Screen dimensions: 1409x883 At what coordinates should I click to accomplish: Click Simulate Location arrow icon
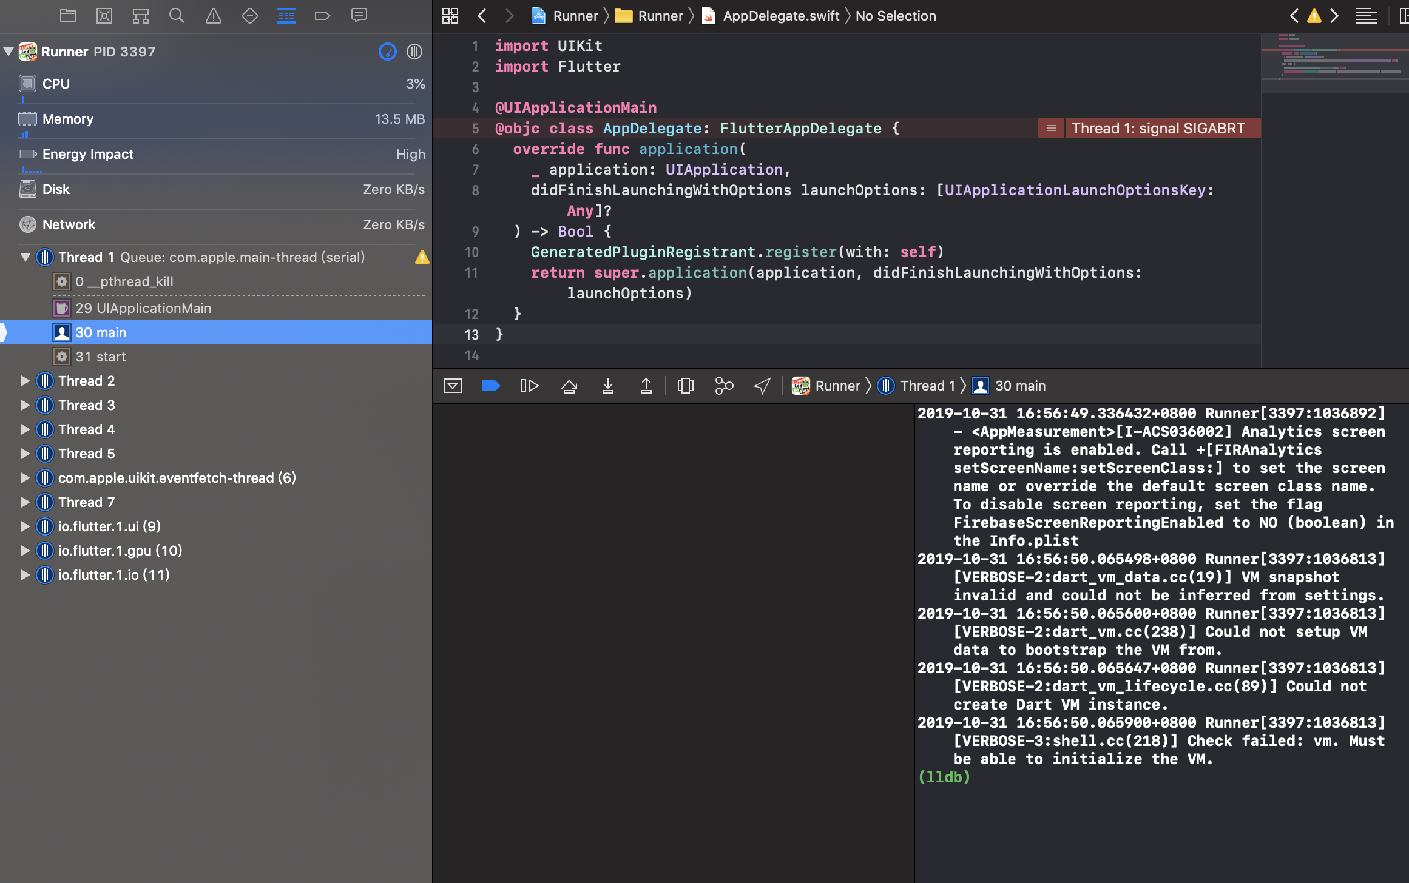click(762, 386)
